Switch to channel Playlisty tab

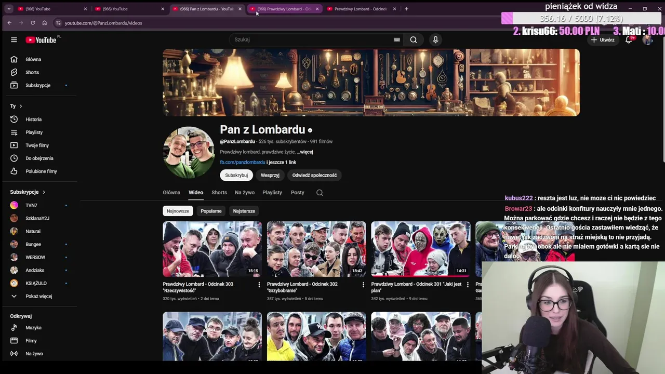272,193
